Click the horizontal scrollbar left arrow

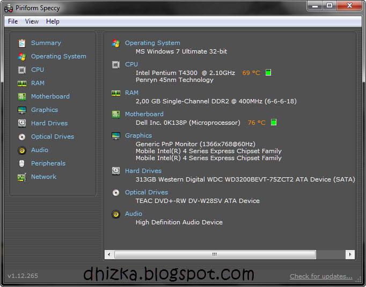tap(109, 255)
